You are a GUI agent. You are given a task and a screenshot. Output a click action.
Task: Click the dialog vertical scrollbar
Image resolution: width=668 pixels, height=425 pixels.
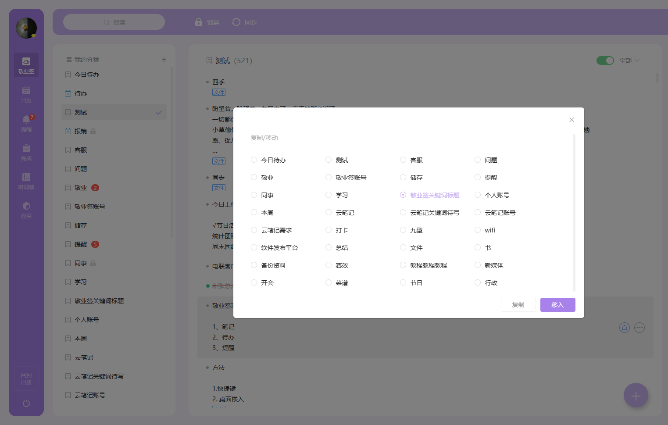(x=574, y=213)
